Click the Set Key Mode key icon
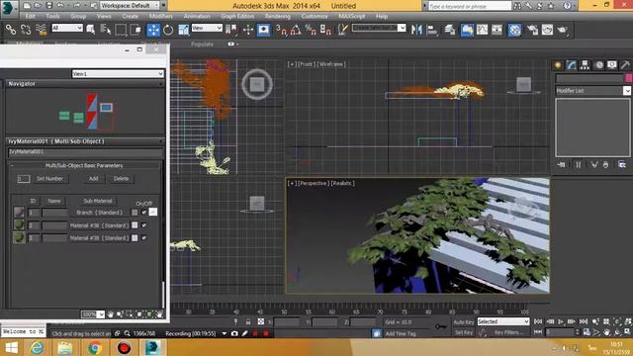The height and width of the screenshot is (356, 633). 440,326
